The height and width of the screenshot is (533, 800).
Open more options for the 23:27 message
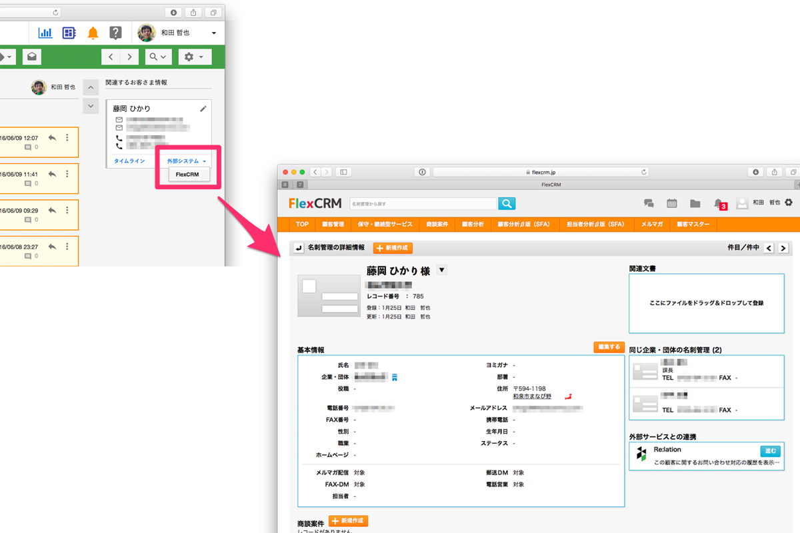click(67, 247)
